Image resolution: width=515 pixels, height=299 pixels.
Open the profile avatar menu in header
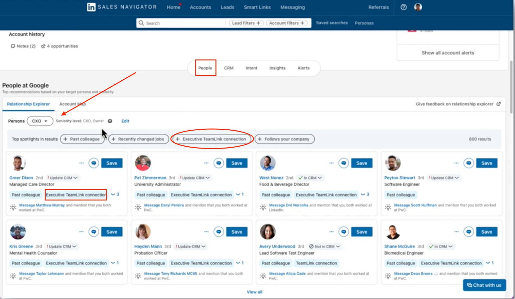[418, 7]
